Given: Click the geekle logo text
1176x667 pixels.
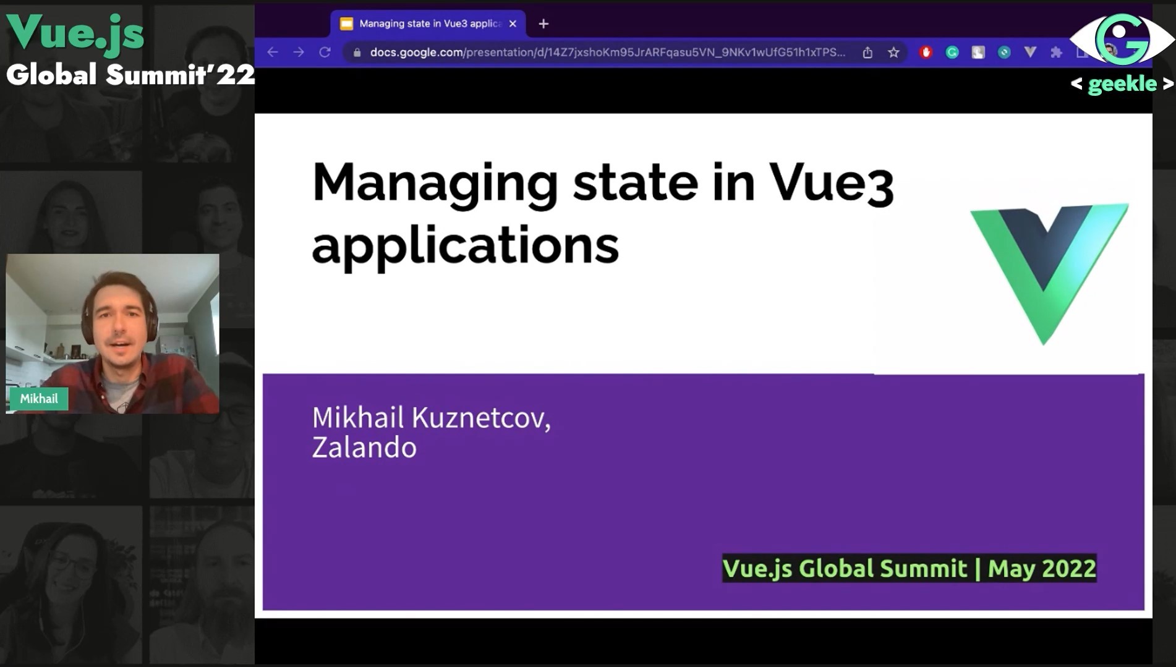Looking at the screenshot, I should point(1122,83).
